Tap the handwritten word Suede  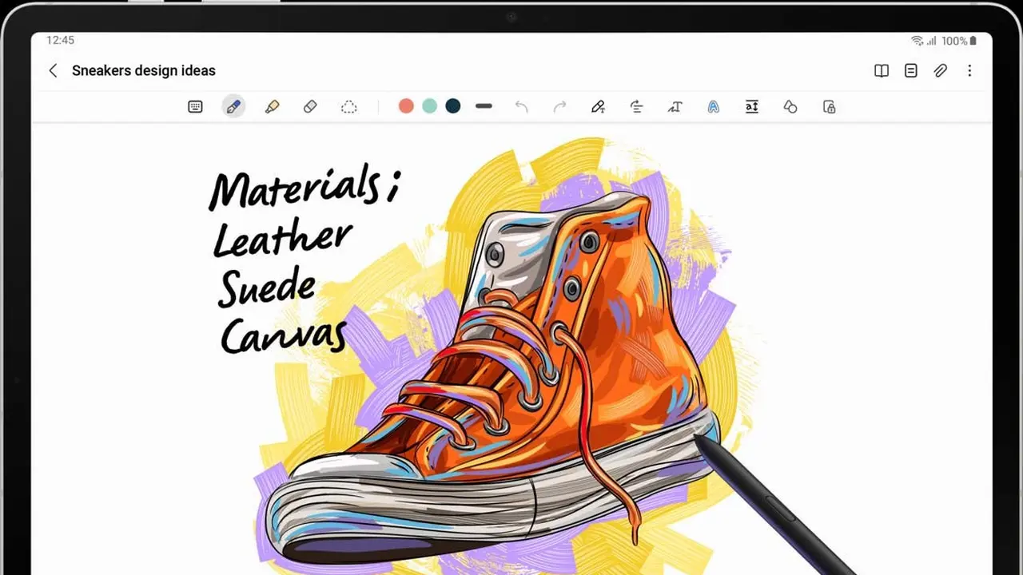tap(266, 288)
